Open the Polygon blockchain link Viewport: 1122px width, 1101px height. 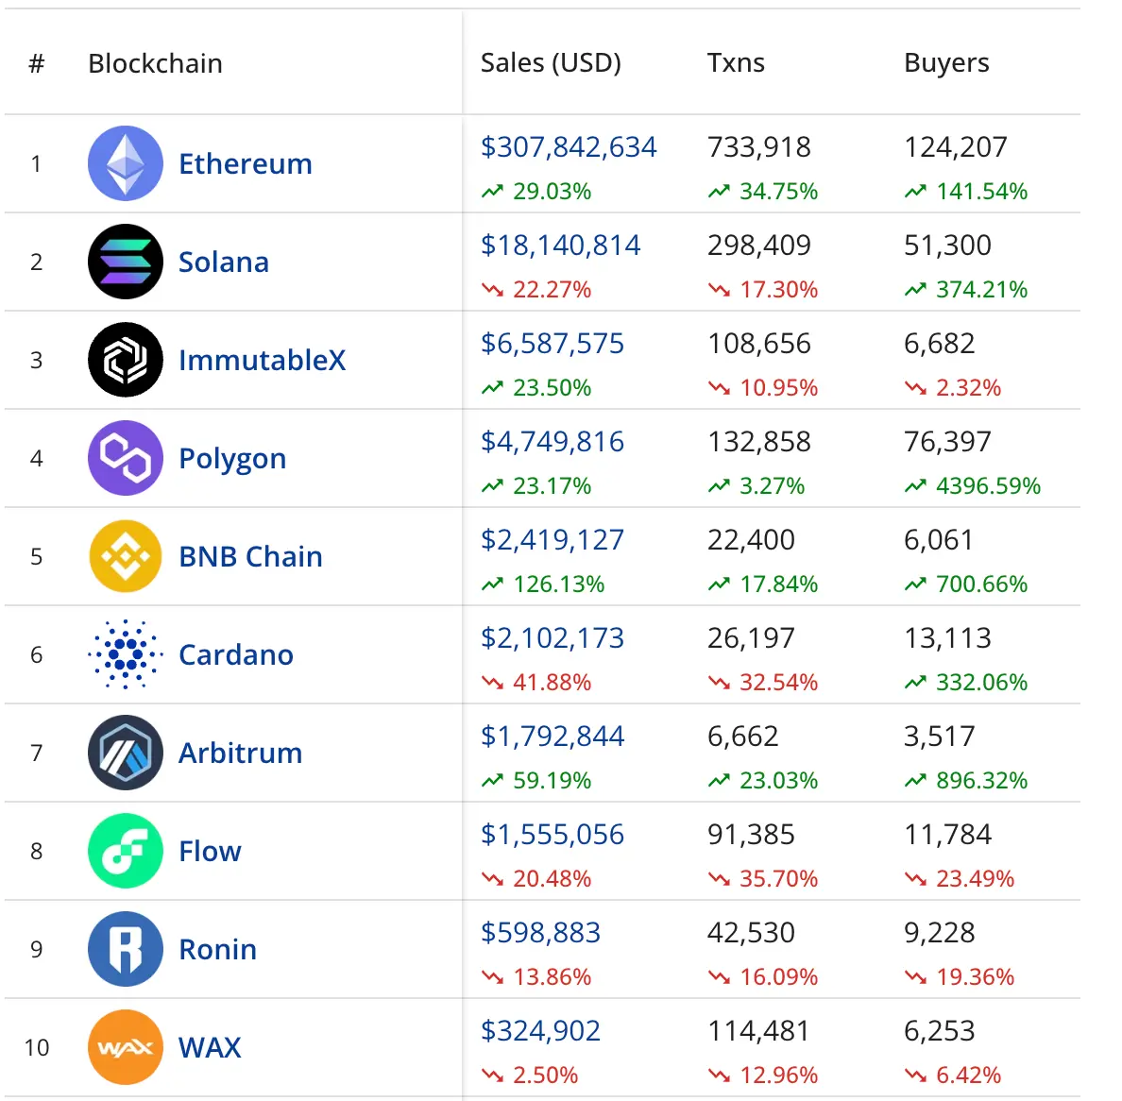click(x=232, y=459)
